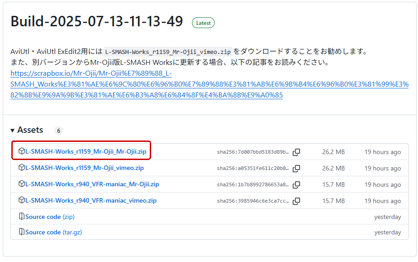Select hash text sha256:3985946c6e3ca7cc…
The height and width of the screenshot is (262, 418).
point(253,201)
